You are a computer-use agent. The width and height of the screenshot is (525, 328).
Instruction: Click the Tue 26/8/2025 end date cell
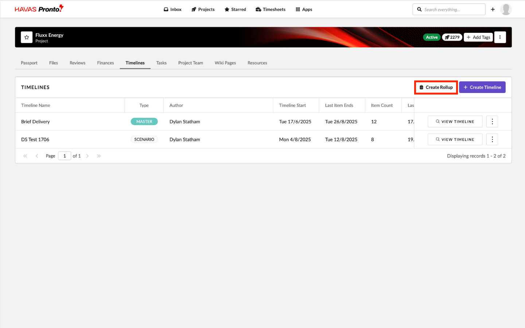pos(341,122)
